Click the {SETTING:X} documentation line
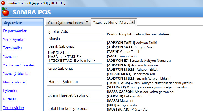 [148, 87]
